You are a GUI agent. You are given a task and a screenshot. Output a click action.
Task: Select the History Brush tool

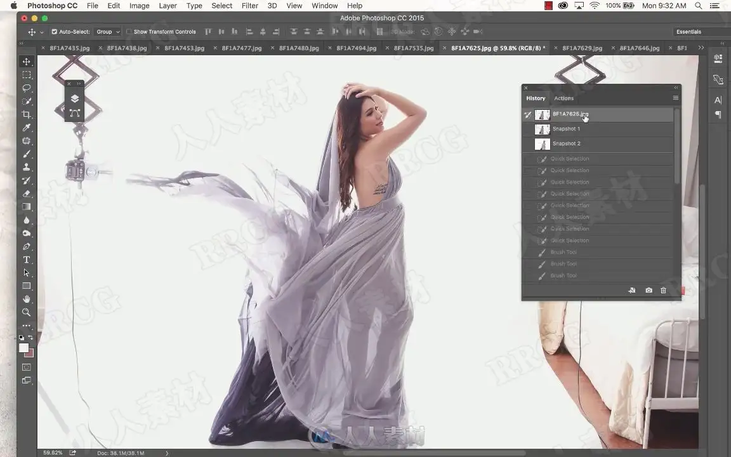point(27,180)
